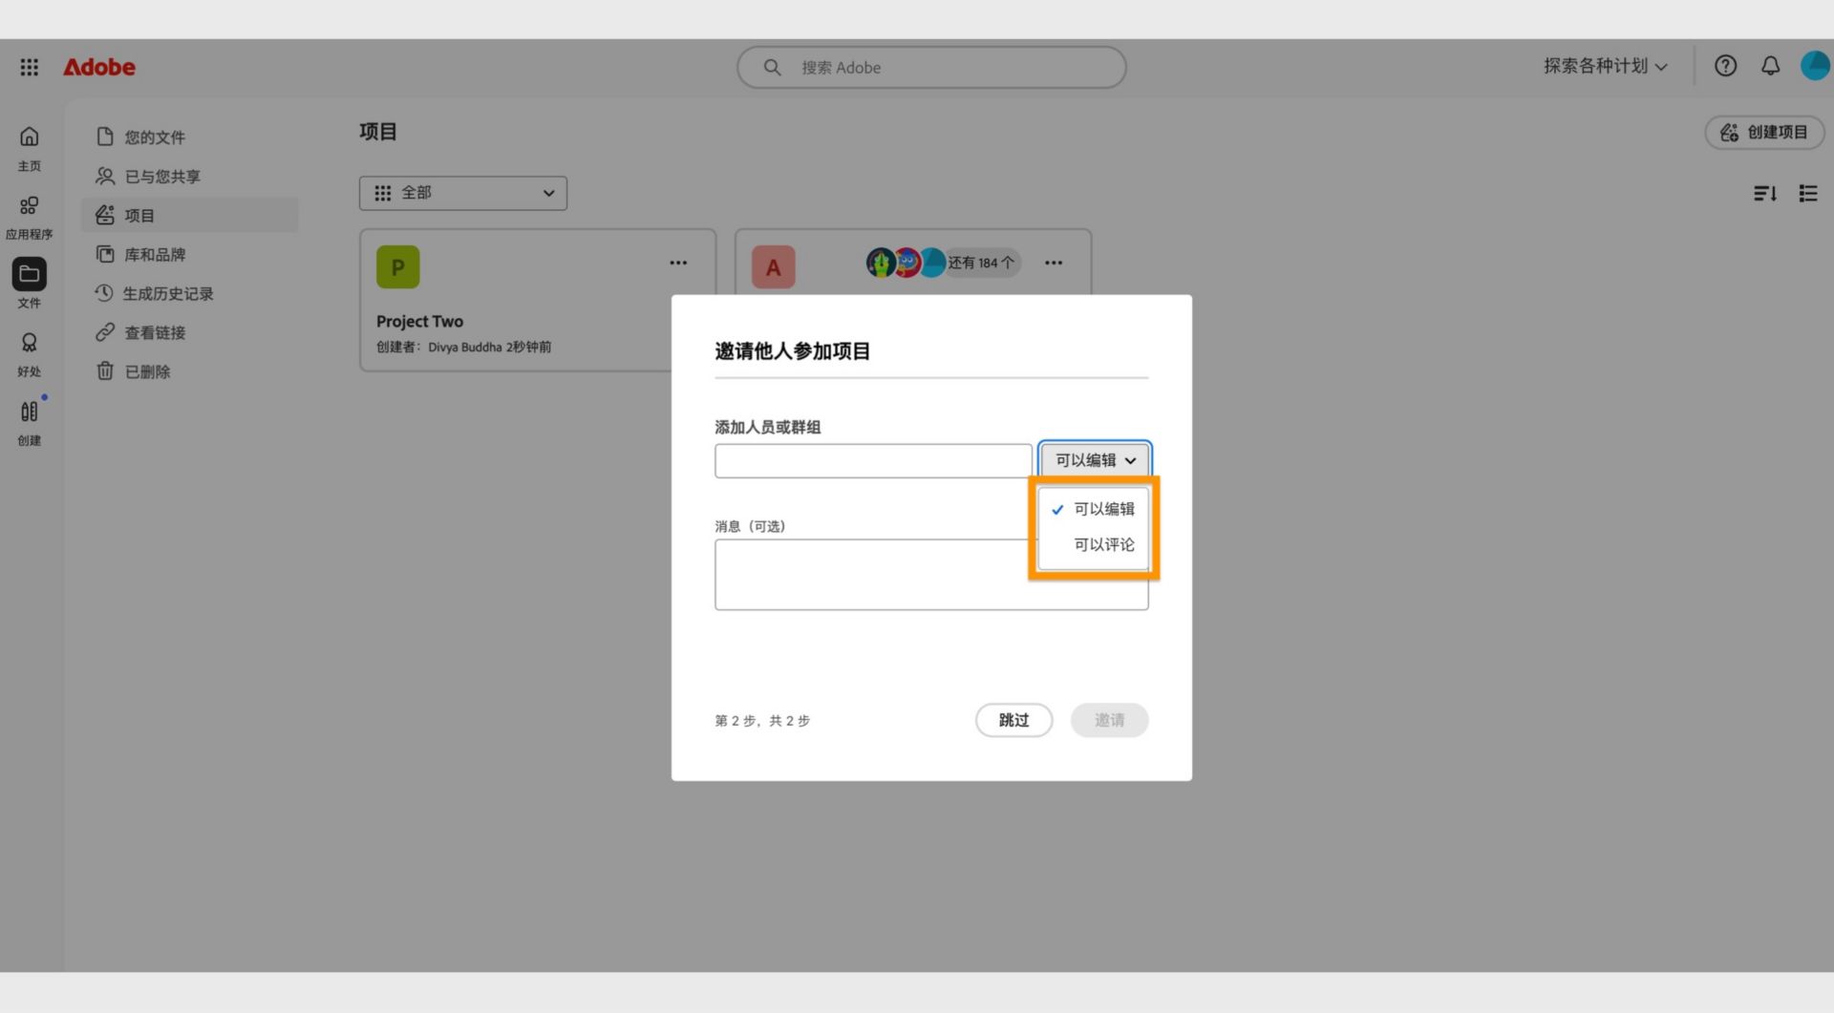This screenshot has height=1013, width=1834.
Task: Open the help question mark icon
Action: (x=1725, y=66)
